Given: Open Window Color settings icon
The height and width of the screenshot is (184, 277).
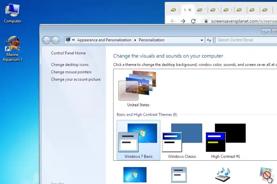Looking at the screenshot, I should coord(179,175).
